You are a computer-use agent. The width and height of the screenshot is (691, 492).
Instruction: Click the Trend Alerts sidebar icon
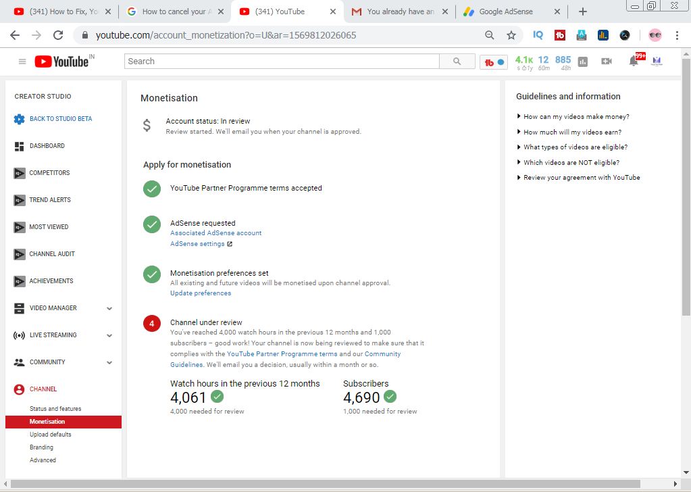20,200
